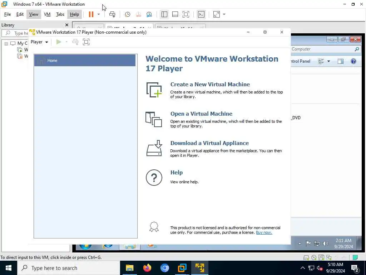Show hidden host tray icons chevron

pyautogui.click(x=302, y=268)
